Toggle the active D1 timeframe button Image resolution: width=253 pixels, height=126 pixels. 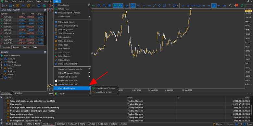coord(214,6)
